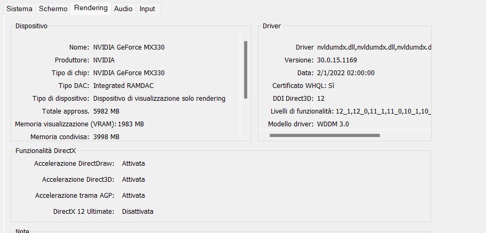The image size is (486, 233).
Task: Select the Rendering tab
Action: (91, 8)
